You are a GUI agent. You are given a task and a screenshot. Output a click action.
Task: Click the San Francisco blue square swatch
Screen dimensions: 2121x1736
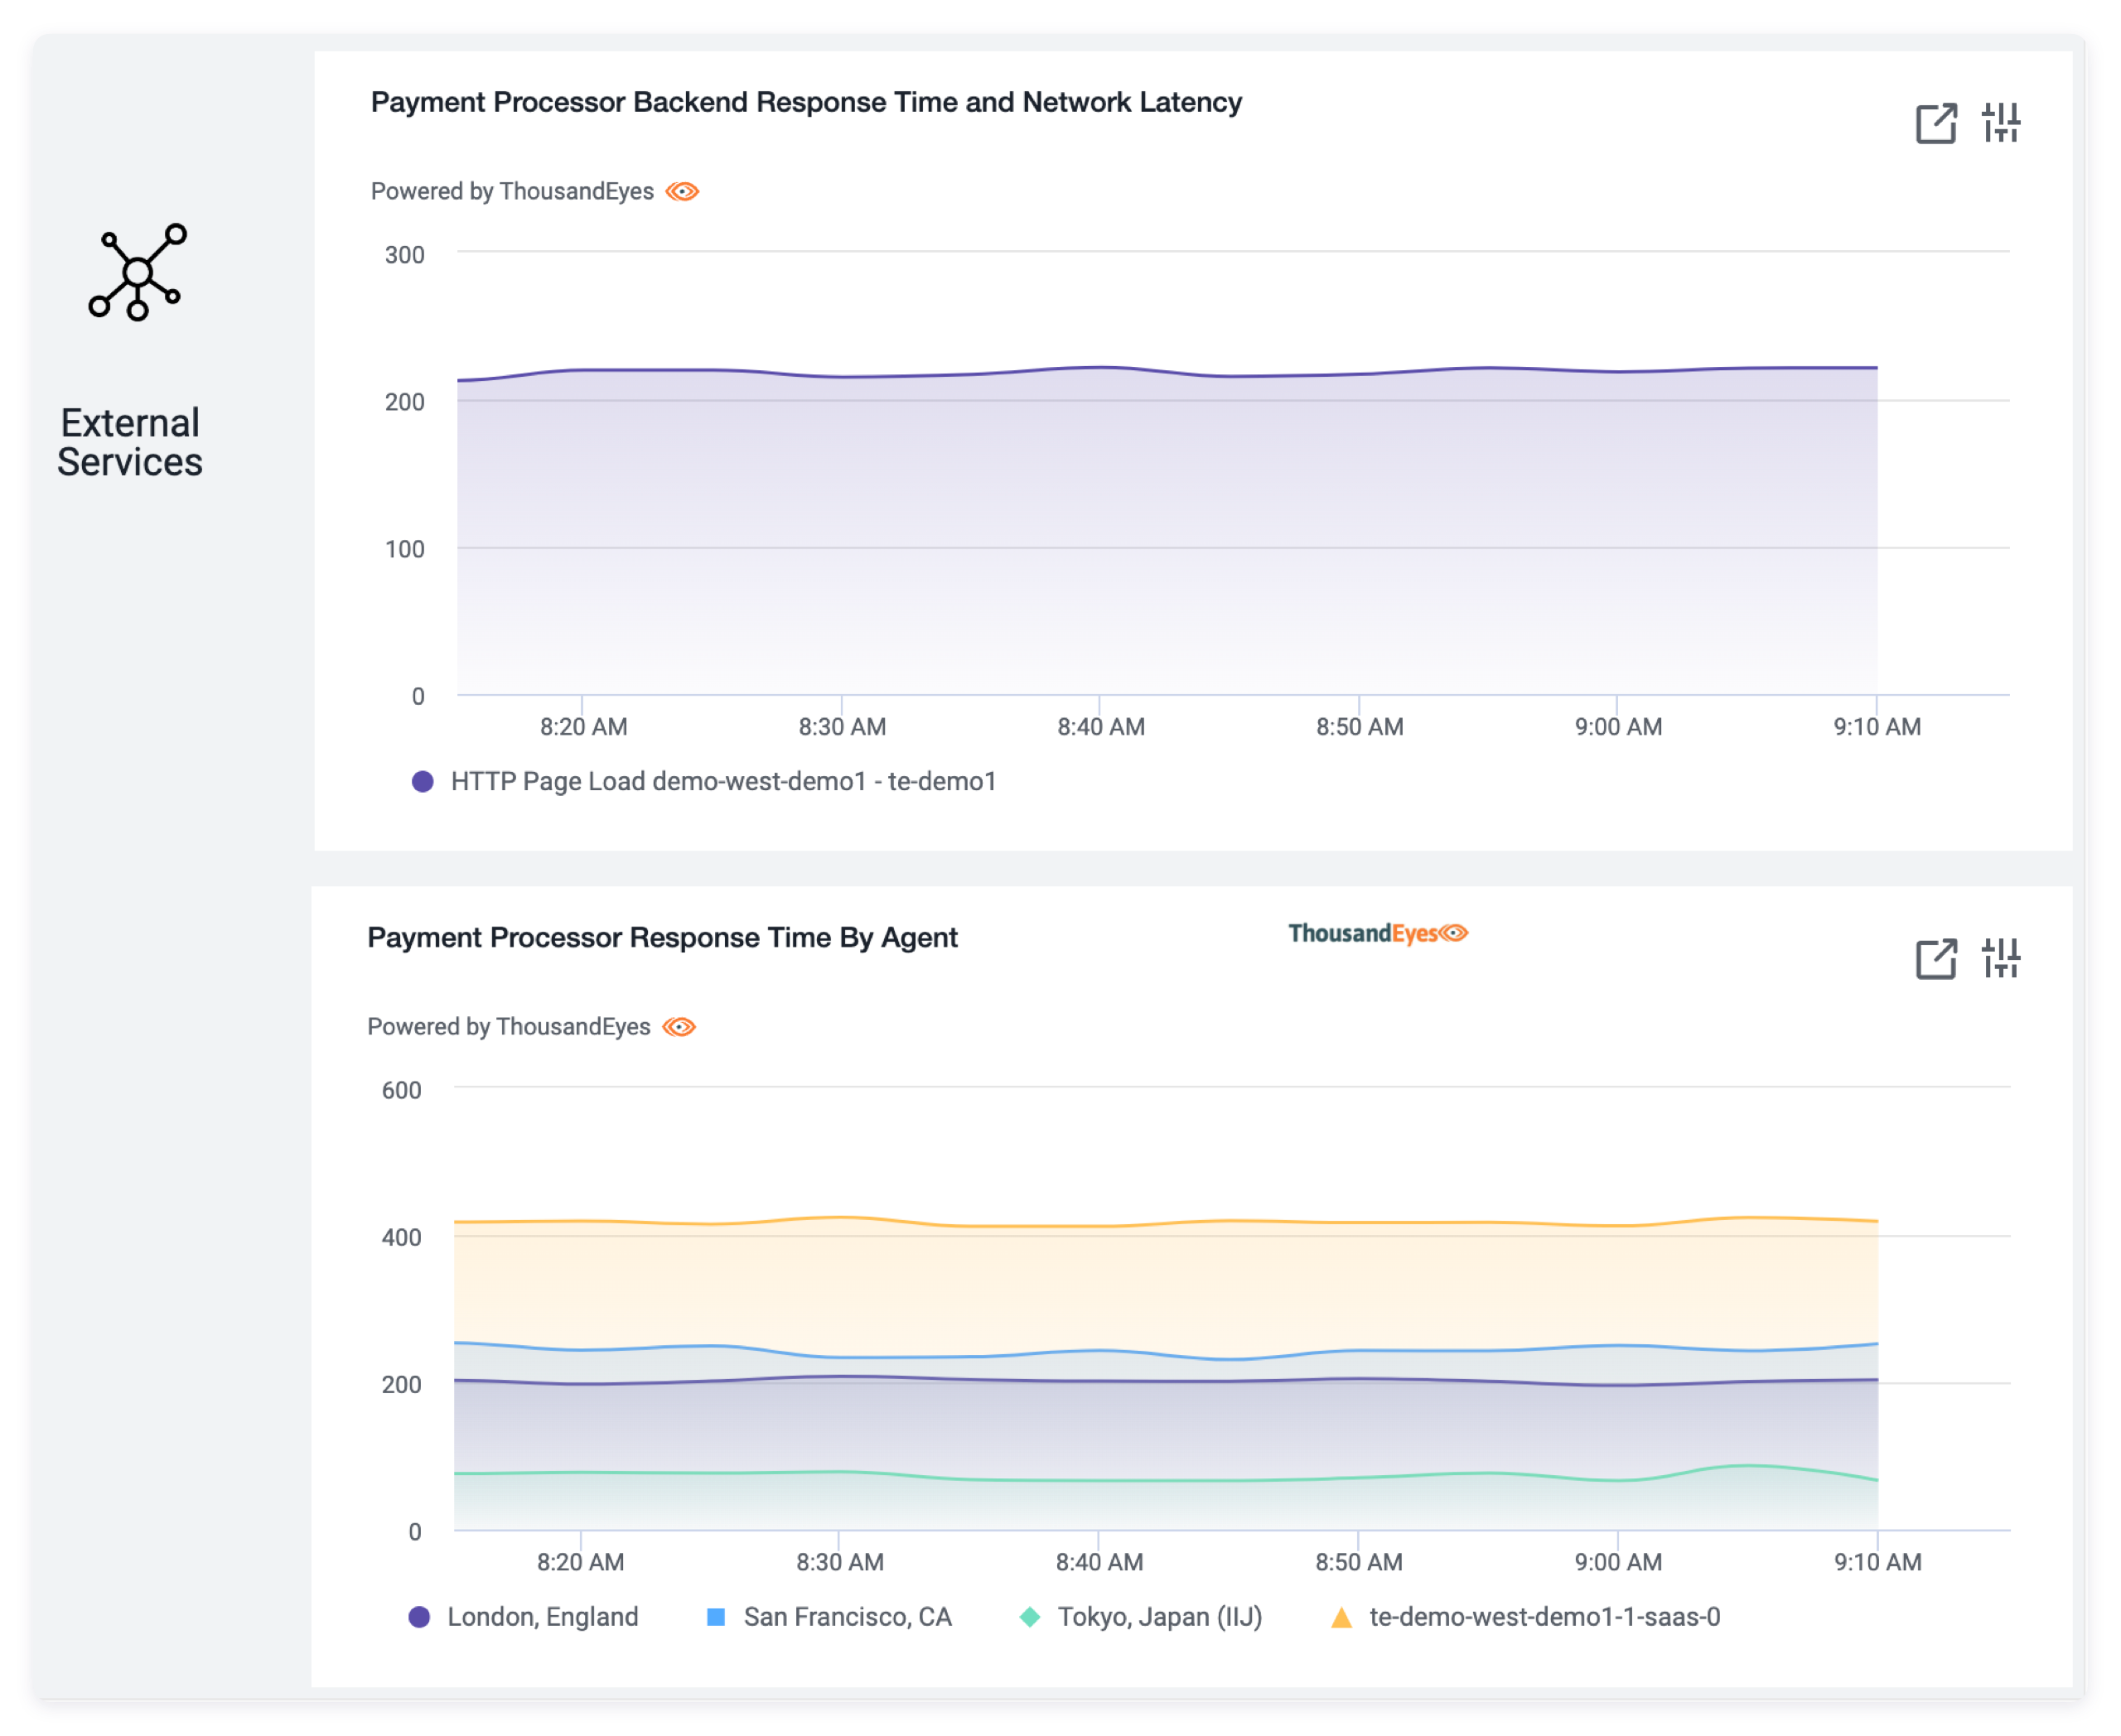(x=715, y=1617)
